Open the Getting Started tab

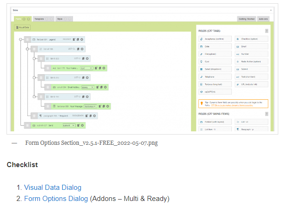pos(246,19)
